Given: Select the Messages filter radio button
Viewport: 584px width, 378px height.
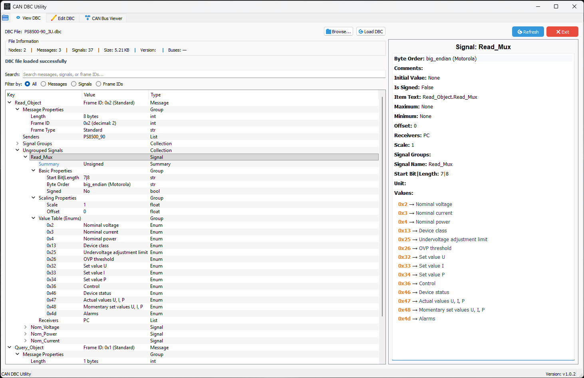Looking at the screenshot, I should (x=44, y=84).
